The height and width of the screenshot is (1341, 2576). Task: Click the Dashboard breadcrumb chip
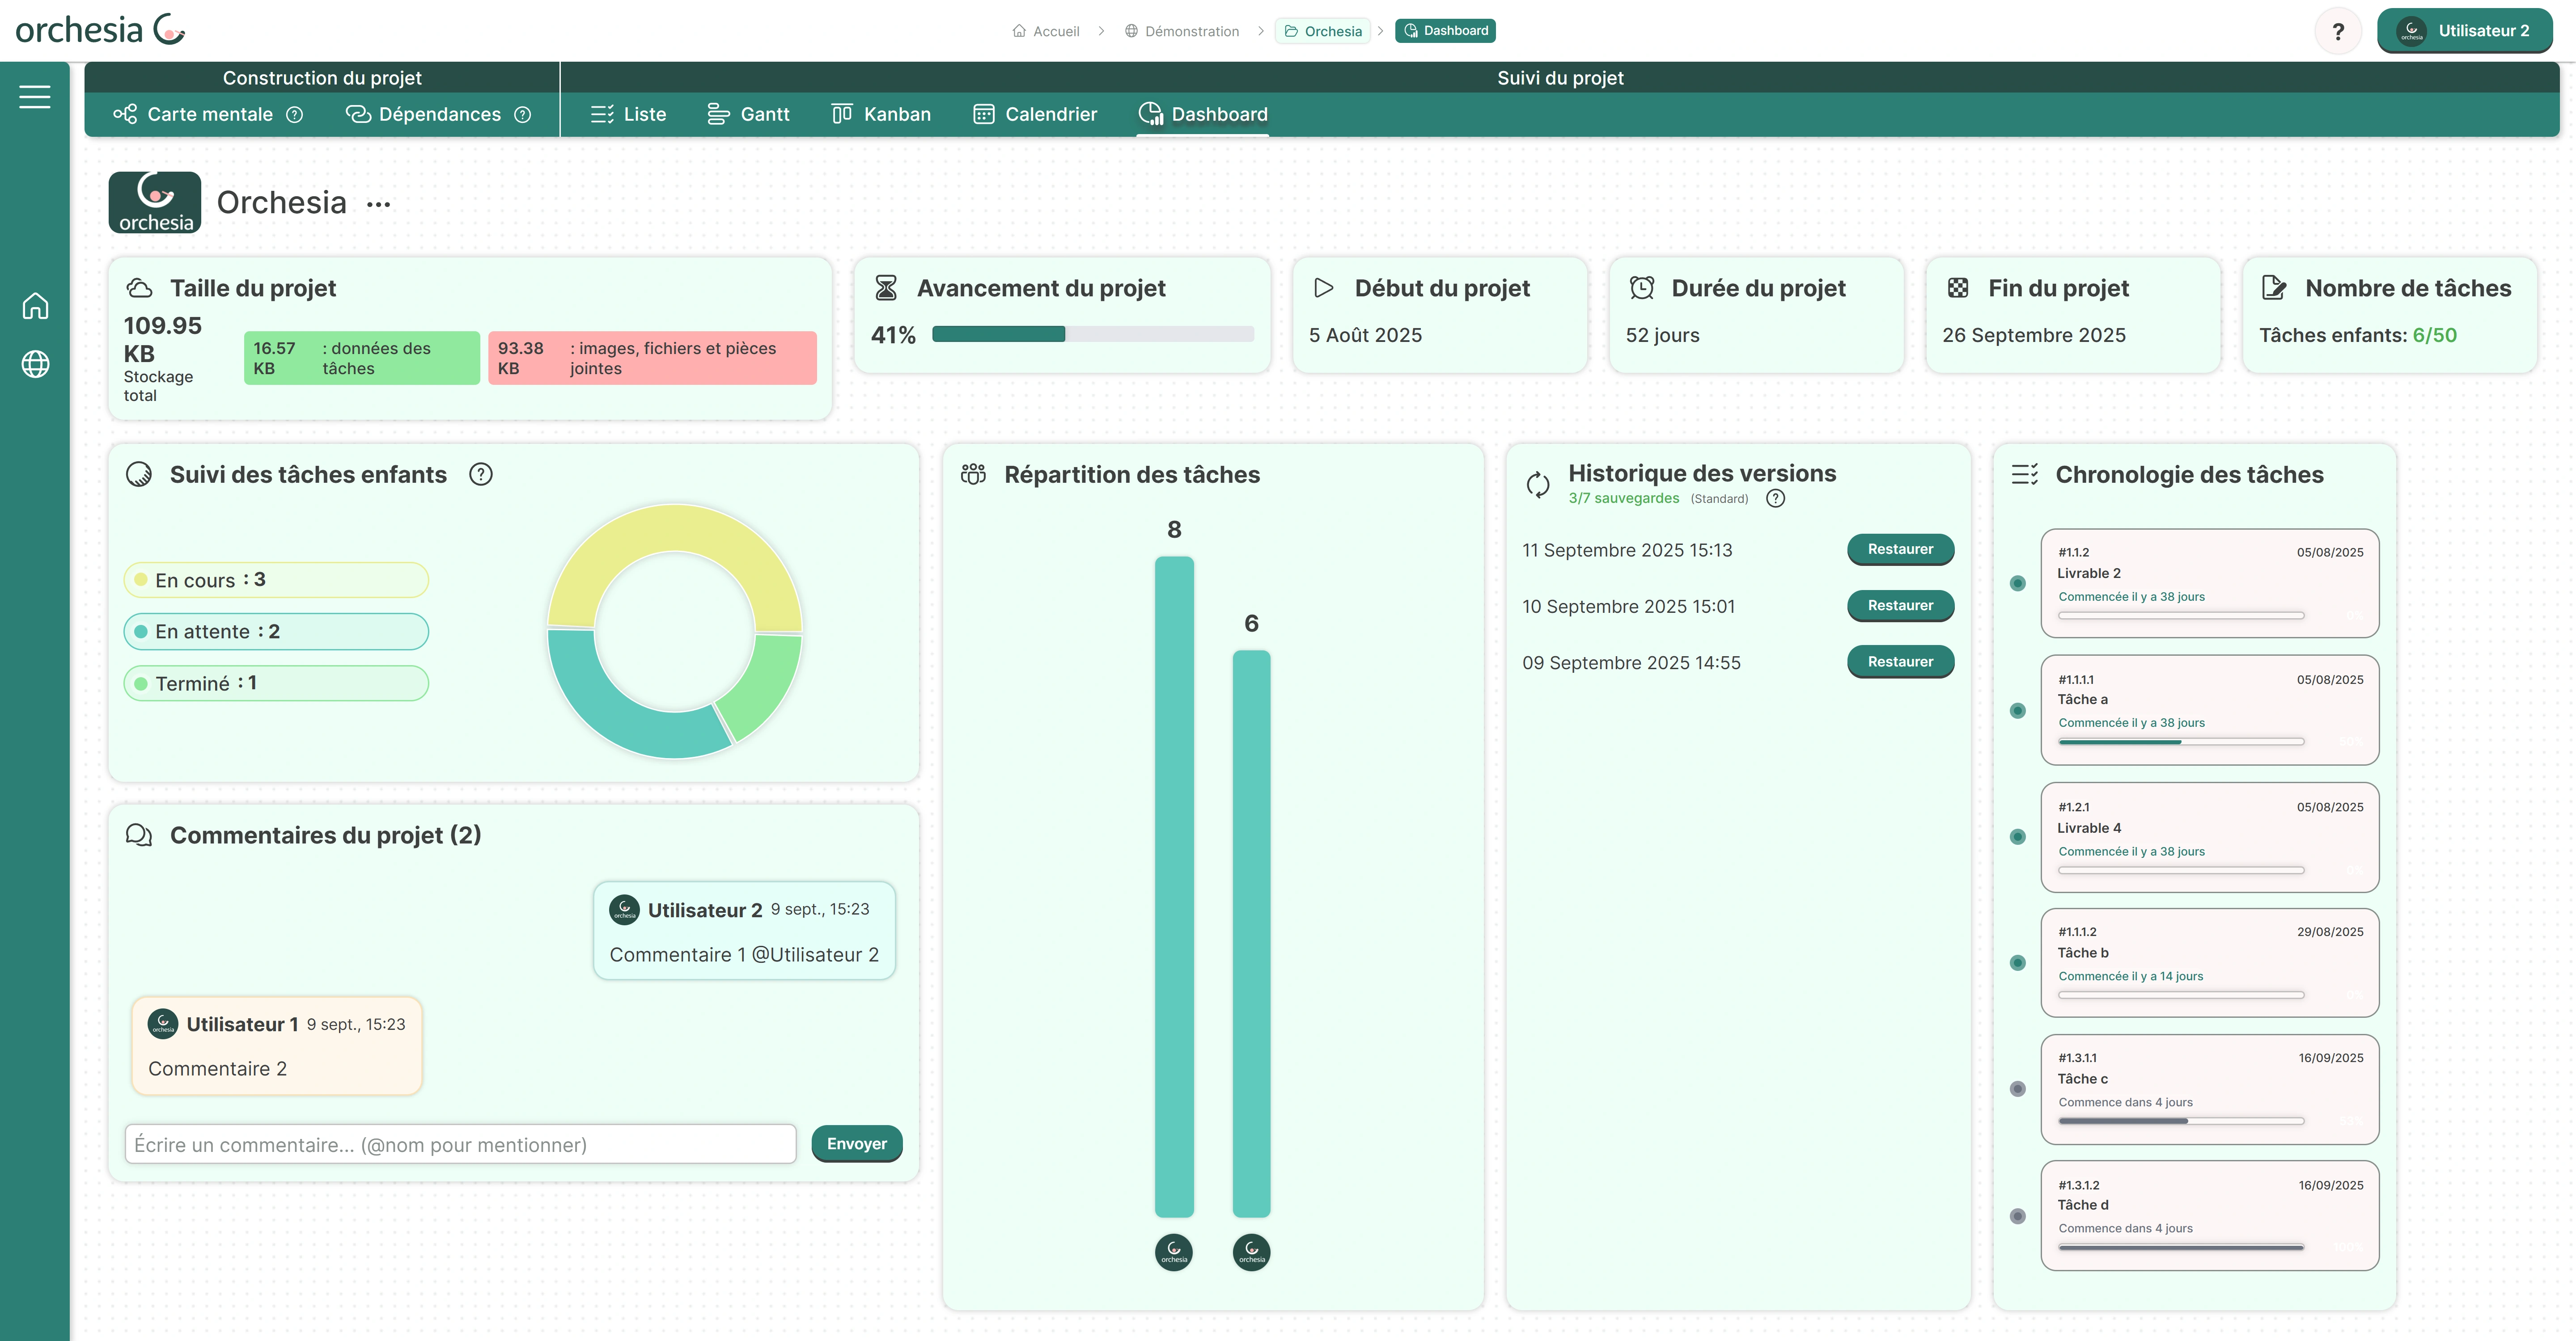click(1445, 31)
